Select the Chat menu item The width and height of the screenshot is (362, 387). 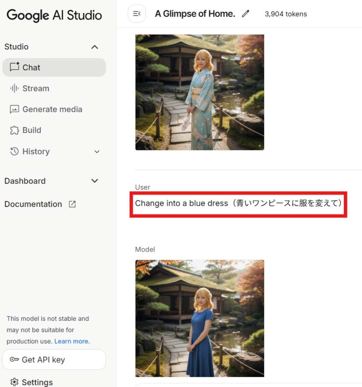[x=54, y=67]
